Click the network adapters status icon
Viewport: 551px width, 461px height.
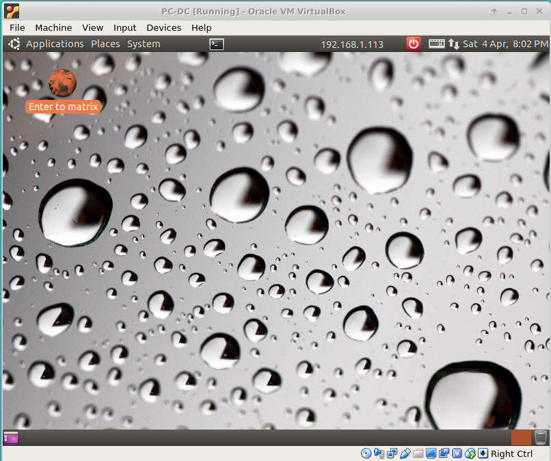pyautogui.click(x=392, y=453)
